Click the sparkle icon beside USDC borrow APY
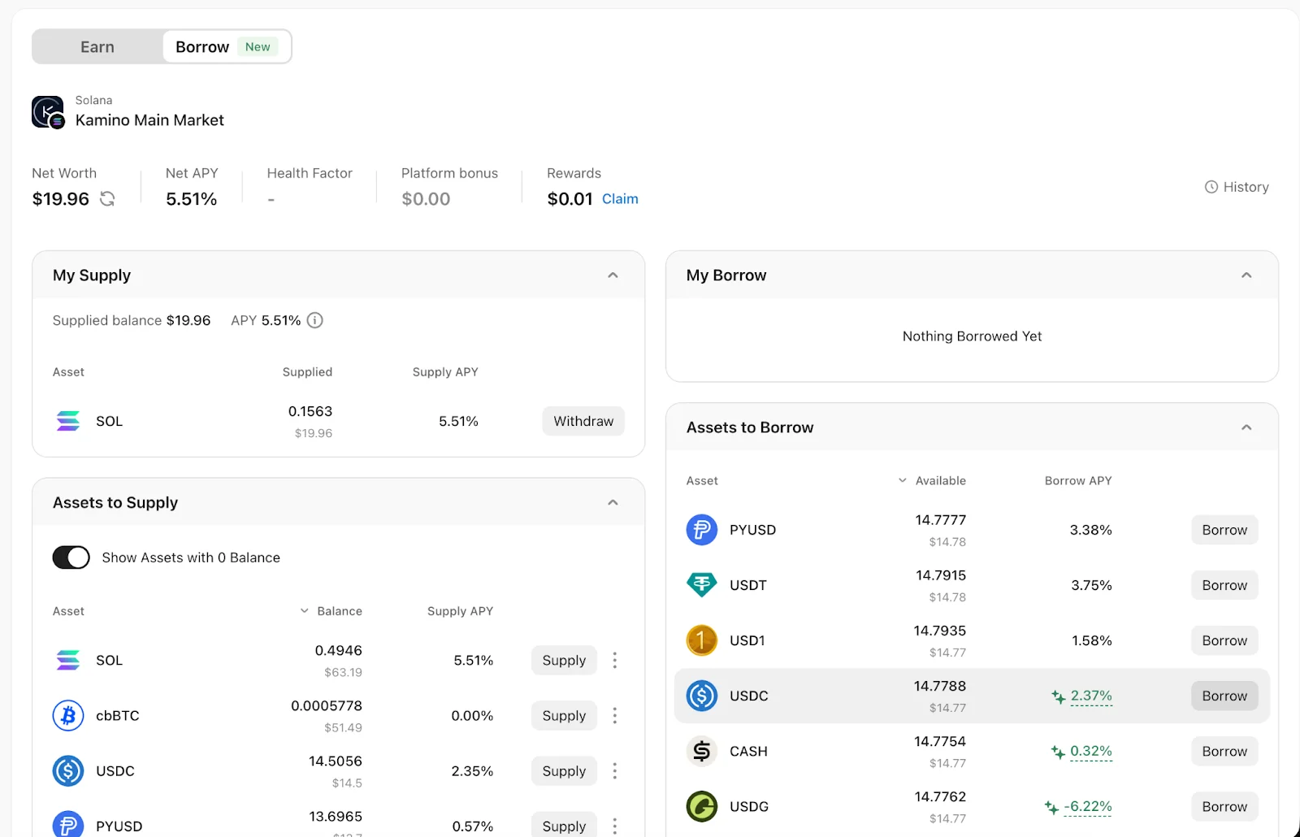1300x837 pixels. click(1058, 696)
